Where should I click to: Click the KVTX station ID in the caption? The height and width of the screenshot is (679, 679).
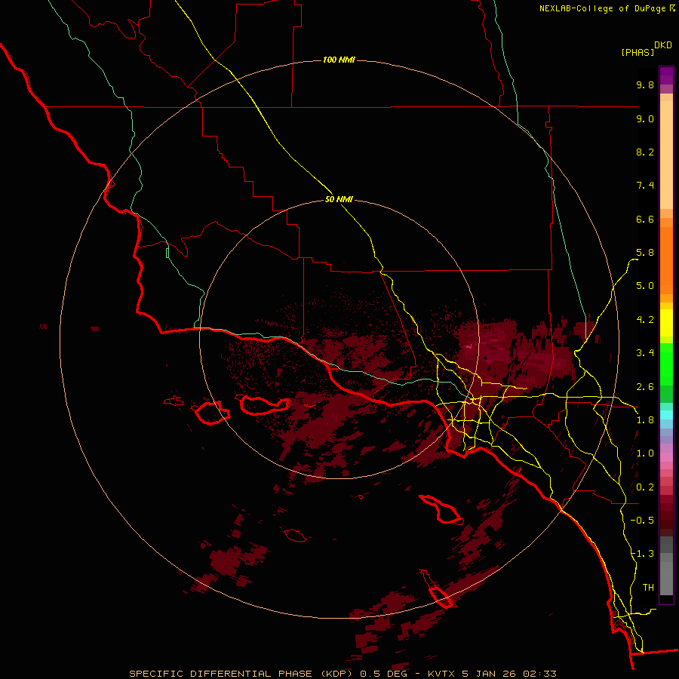coord(441,674)
